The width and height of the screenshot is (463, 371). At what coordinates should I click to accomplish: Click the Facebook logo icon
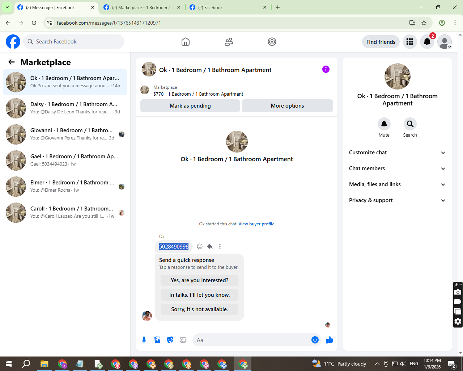[x=13, y=42]
